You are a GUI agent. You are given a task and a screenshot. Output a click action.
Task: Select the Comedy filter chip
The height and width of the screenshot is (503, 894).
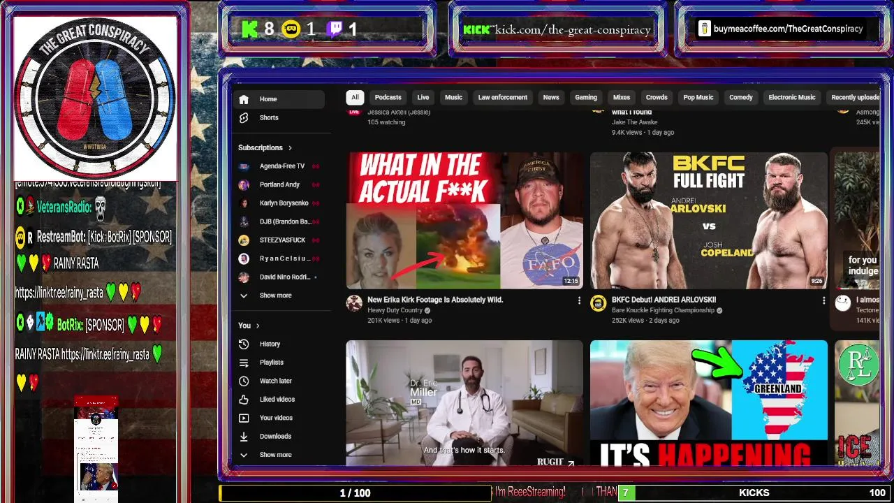coord(741,98)
